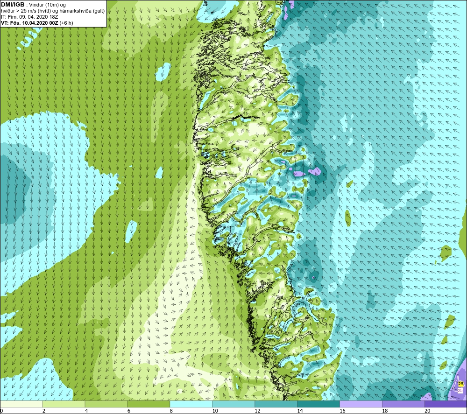Screen dimensions: 467x414
Task: Click the white '25' gust label
Action: click(x=460, y=390)
